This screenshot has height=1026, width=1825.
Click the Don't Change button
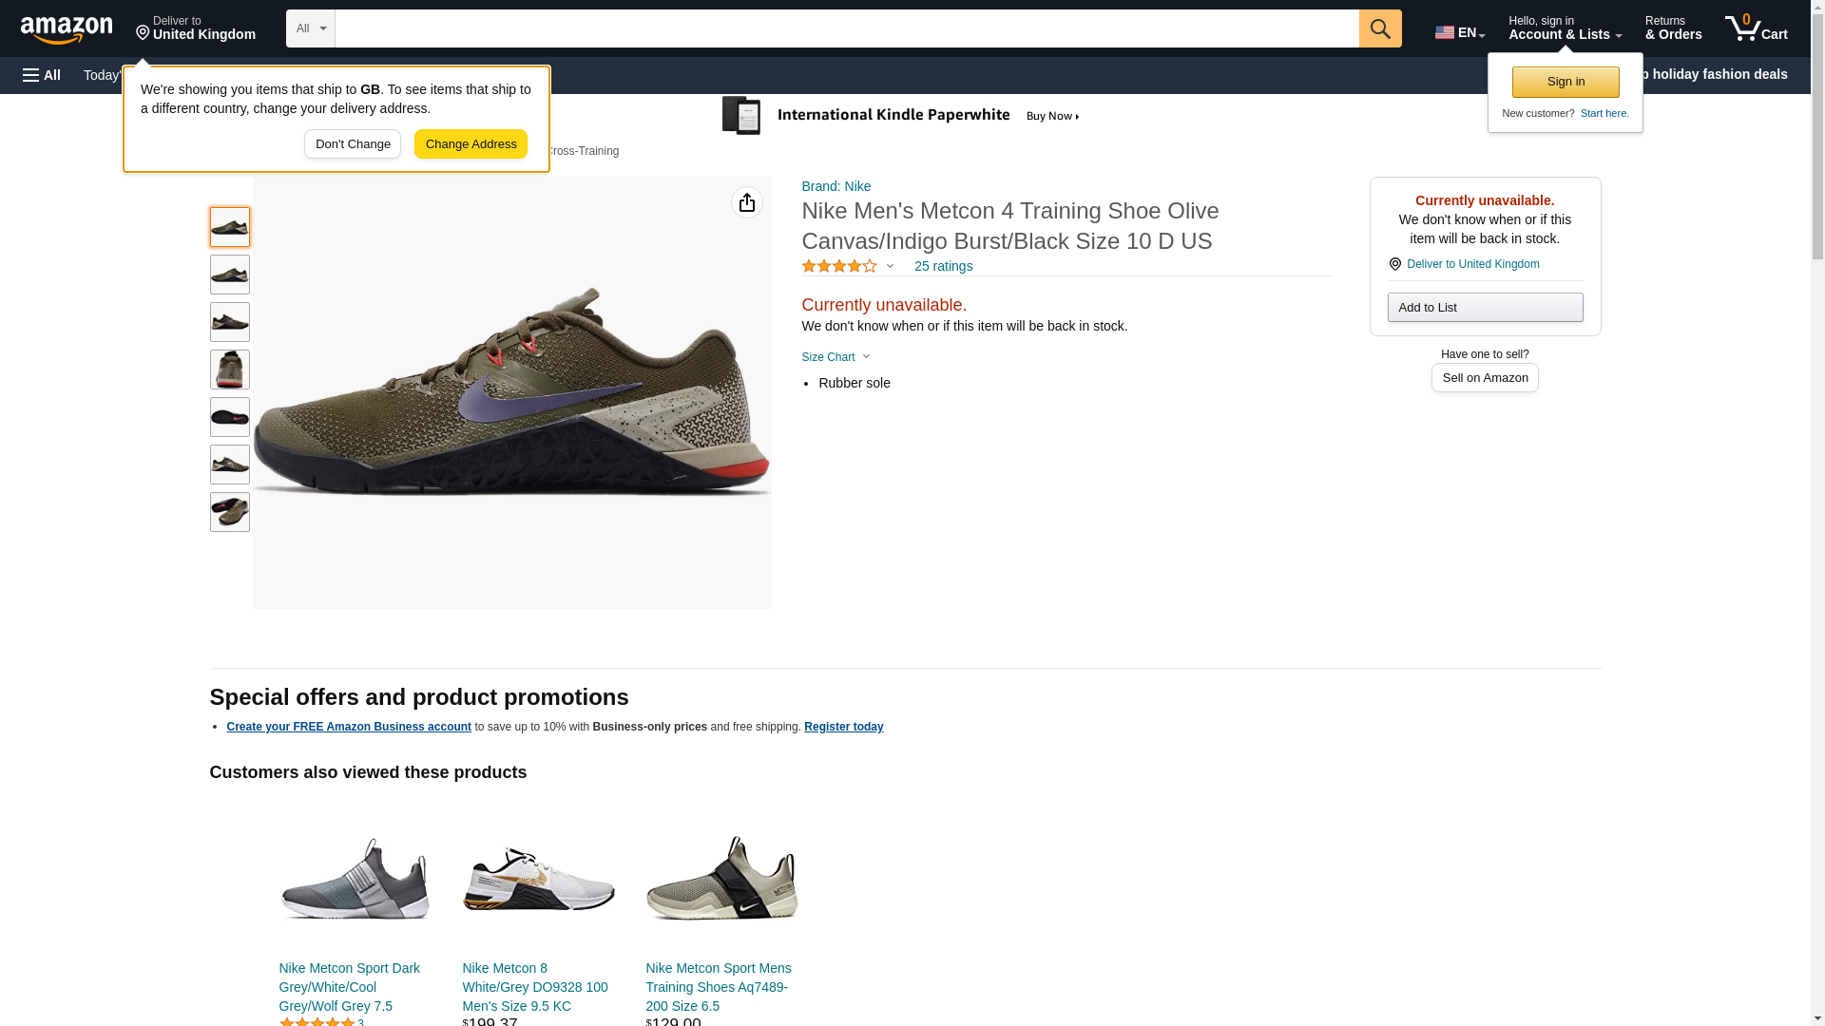[x=352, y=144]
